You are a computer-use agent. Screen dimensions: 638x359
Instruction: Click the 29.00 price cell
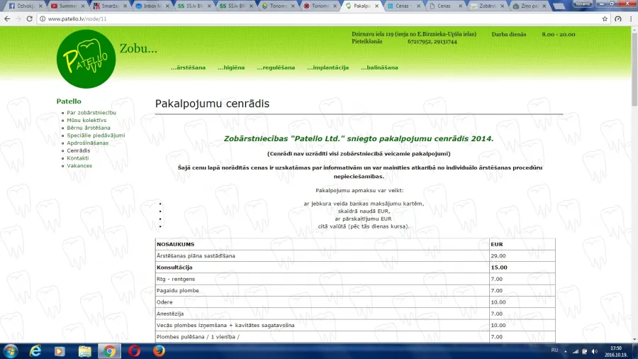click(x=522, y=255)
